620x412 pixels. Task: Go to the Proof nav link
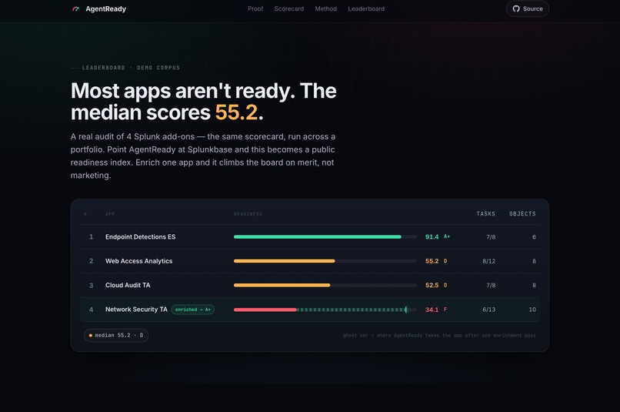pyautogui.click(x=255, y=8)
